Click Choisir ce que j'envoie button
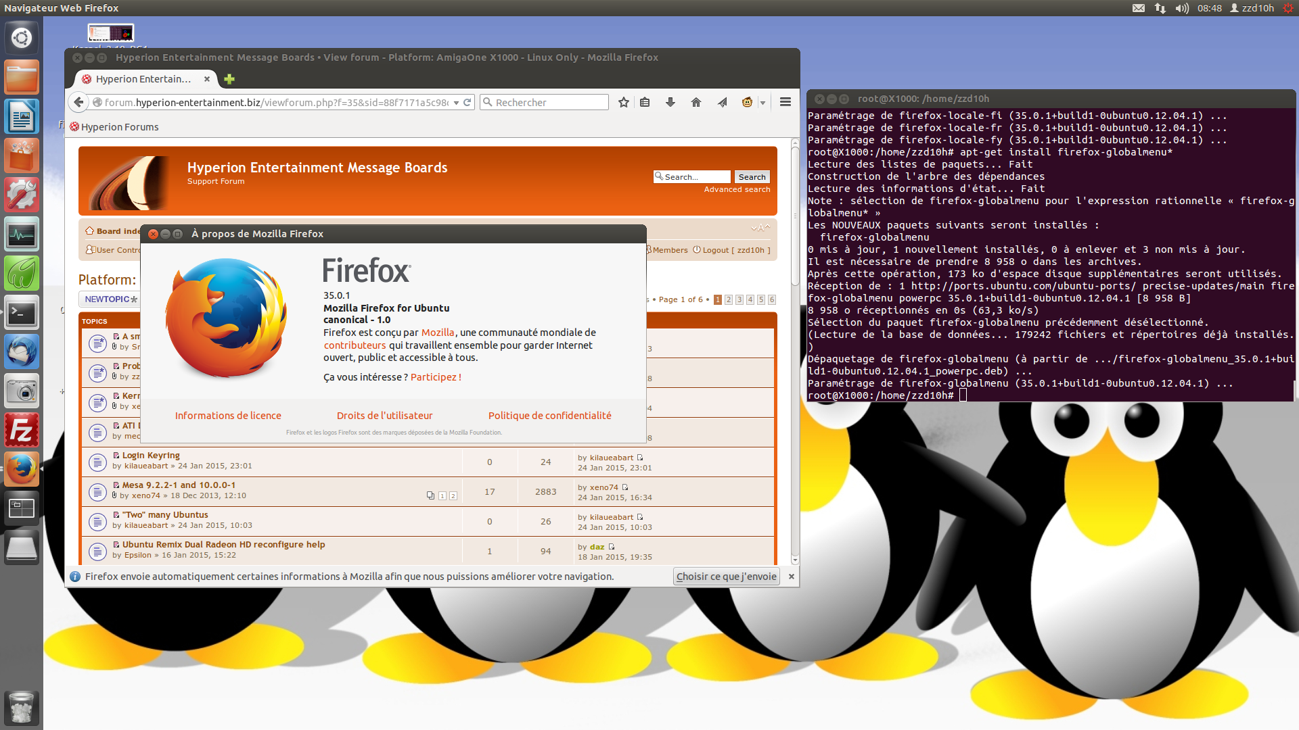 pos(726,577)
